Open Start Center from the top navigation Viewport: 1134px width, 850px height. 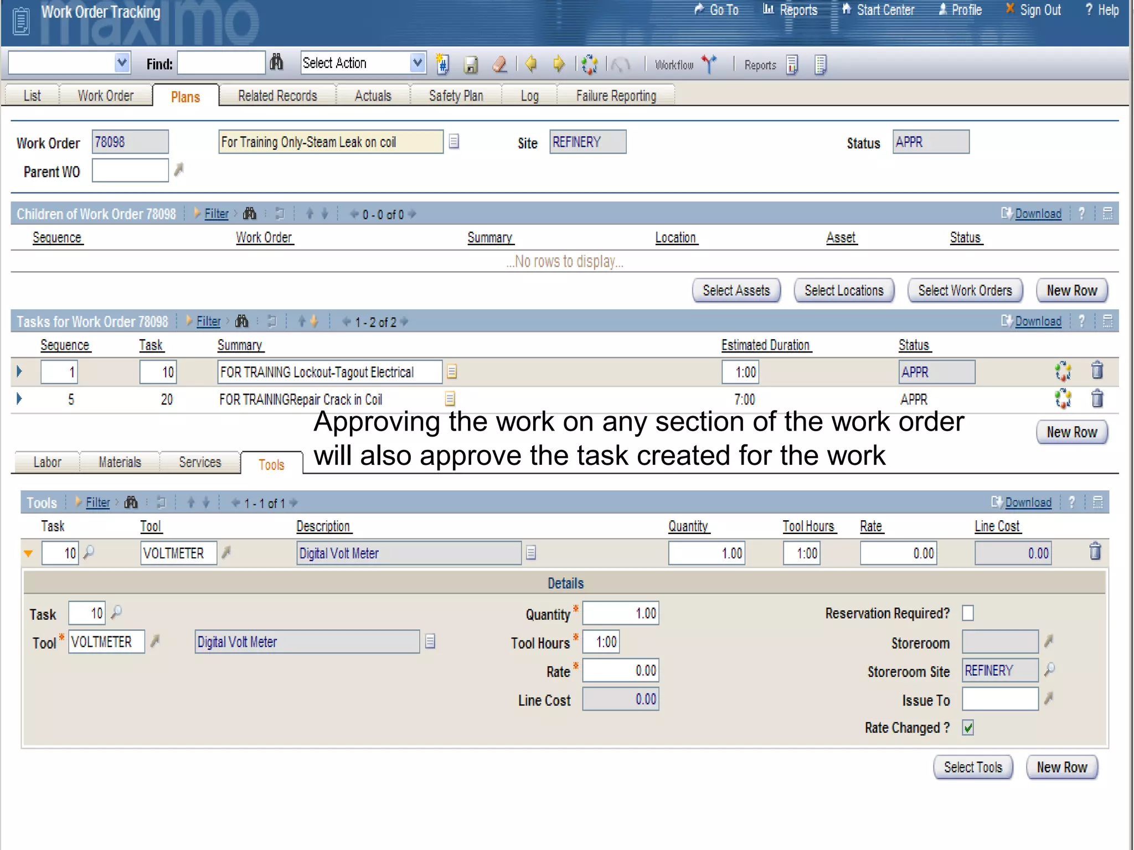coord(878,10)
